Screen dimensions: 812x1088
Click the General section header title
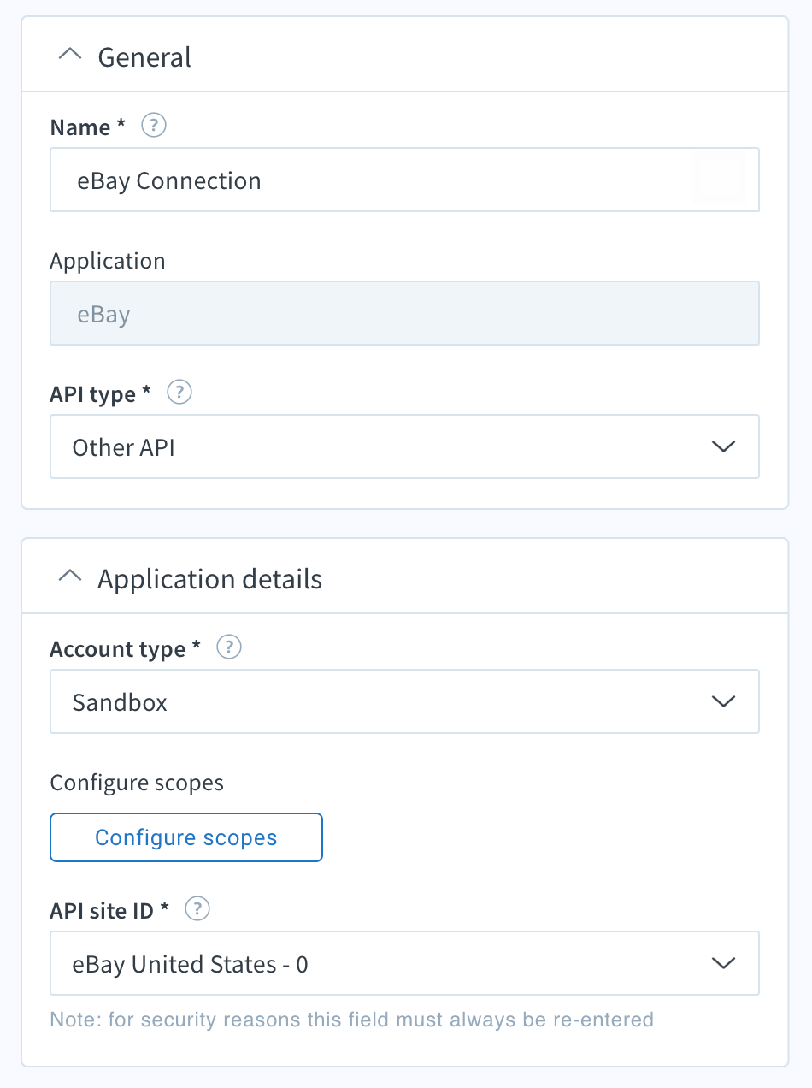point(144,57)
